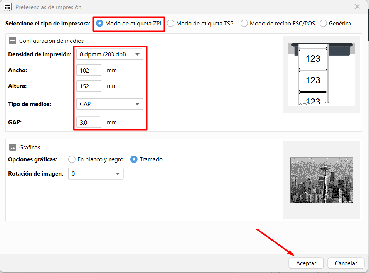Click the Ancho input field
Viewport: 369px width, 273px height.
pos(89,70)
